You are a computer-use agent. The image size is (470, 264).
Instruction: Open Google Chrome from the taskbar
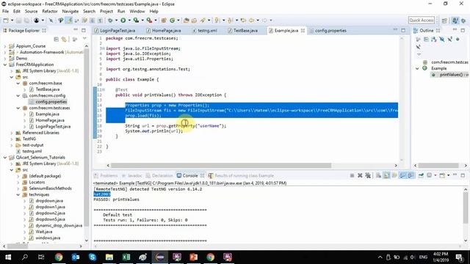pyautogui.click(x=59, y=257)
